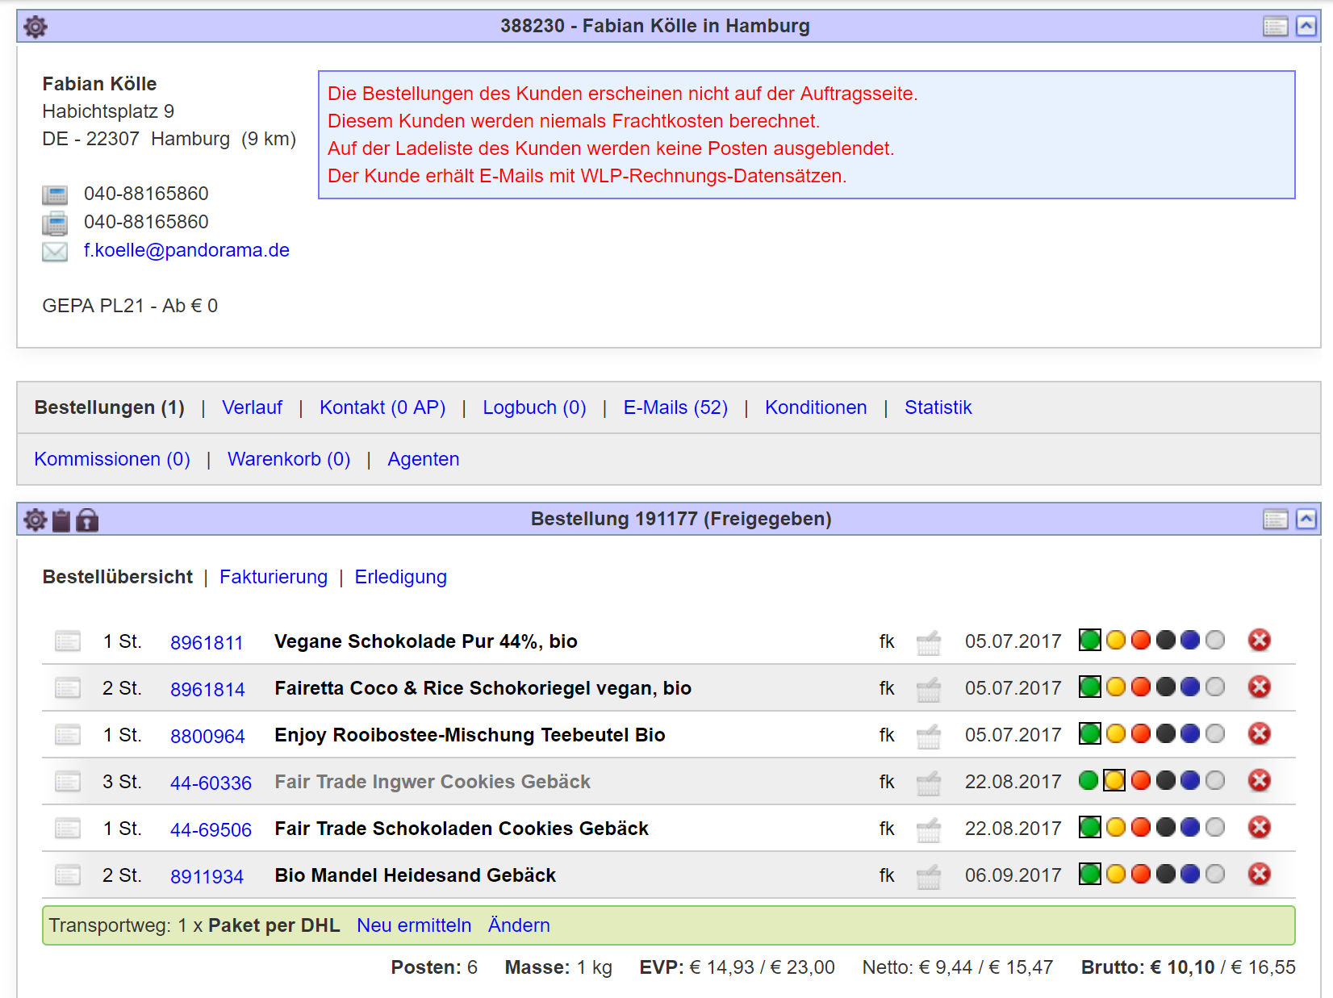Open the E-Mails (52) tab
This screenshot has height=998, width=1333.
[x=675, y=407]
